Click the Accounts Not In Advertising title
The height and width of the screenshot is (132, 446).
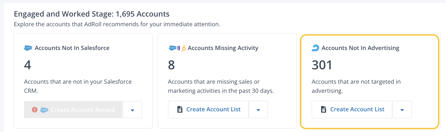tap(360, 48)
